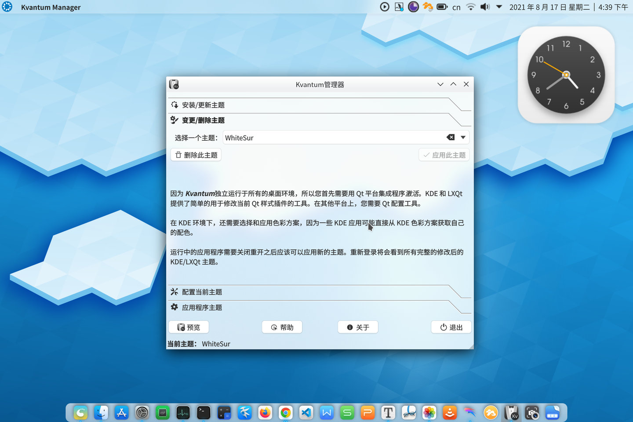Open the 安装/更新主题 section
This screenshot has width=633, height=422.
tap(320, 105)
